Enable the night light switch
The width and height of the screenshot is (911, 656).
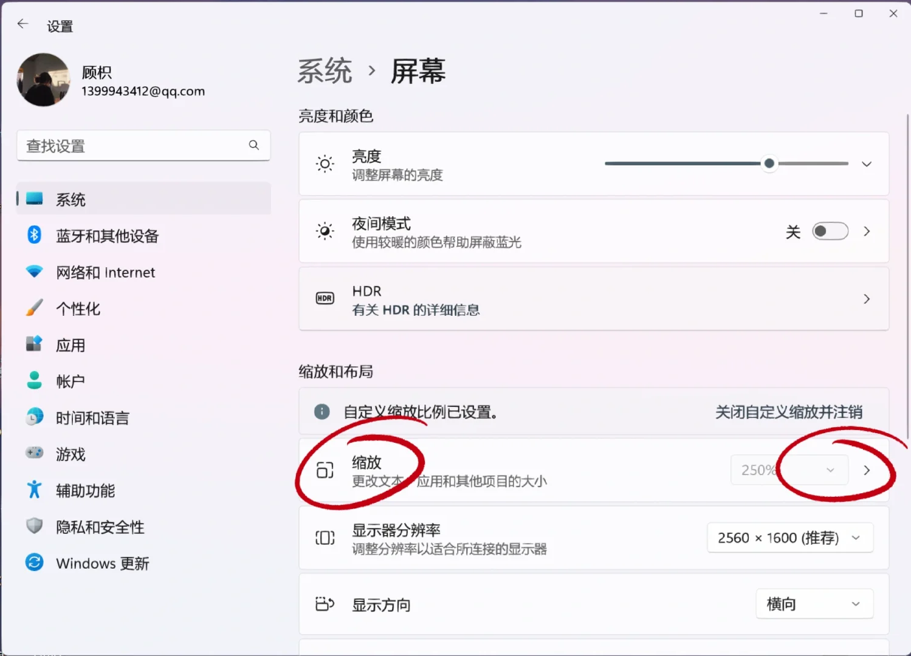point(830,231)
